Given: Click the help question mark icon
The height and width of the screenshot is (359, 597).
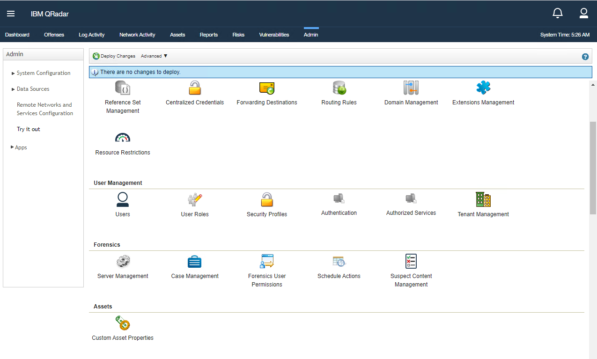Looking at the screenshot, I should coord(585,57).
